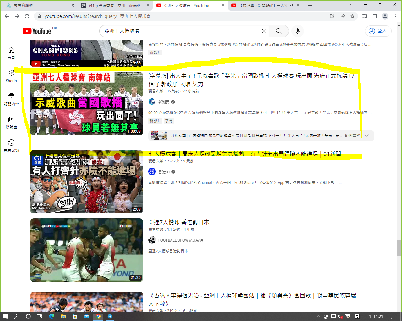Open Windows taskbar search
The width and height of the screenshot is (402, 321).
(17, 316)
